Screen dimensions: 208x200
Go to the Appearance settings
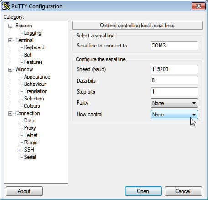37,77
